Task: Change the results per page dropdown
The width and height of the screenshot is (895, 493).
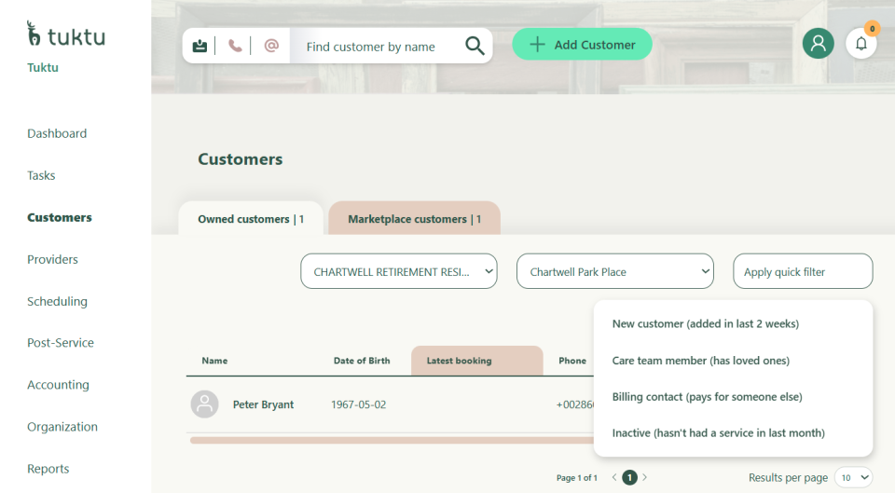Action: click(x=852, y=477)
